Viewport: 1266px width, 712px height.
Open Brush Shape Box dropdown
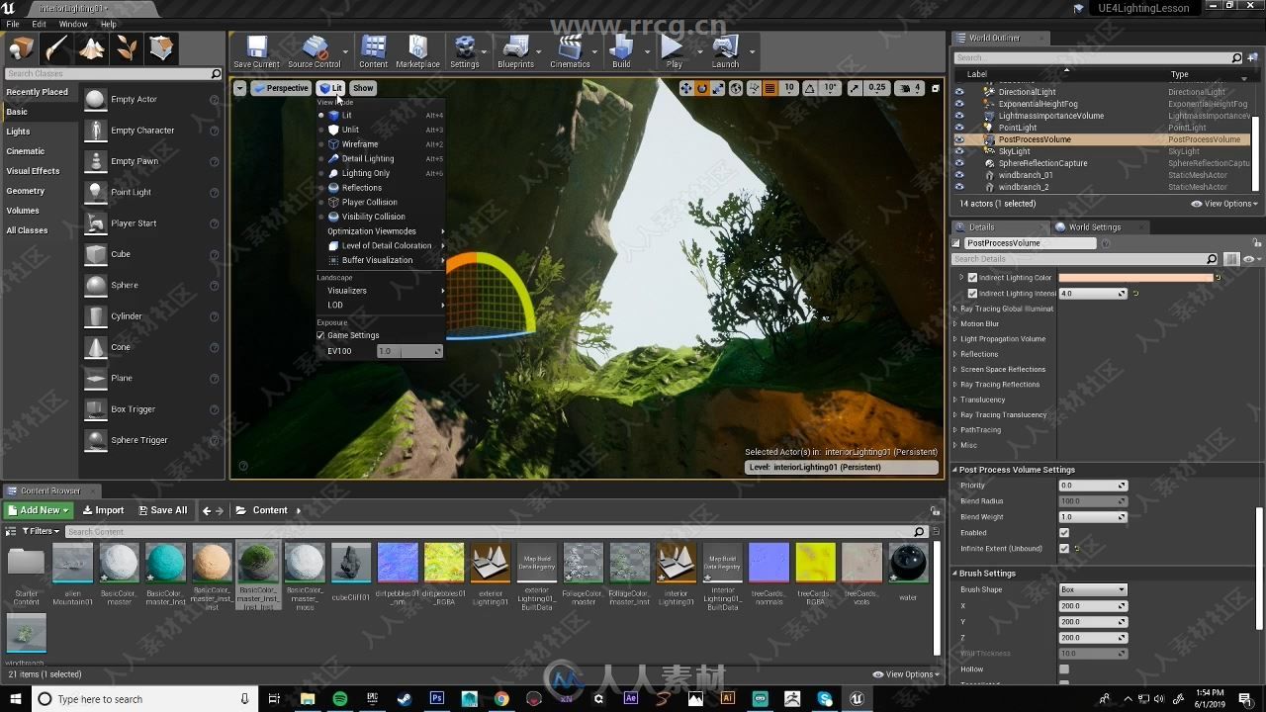(x=1093, y=589)
